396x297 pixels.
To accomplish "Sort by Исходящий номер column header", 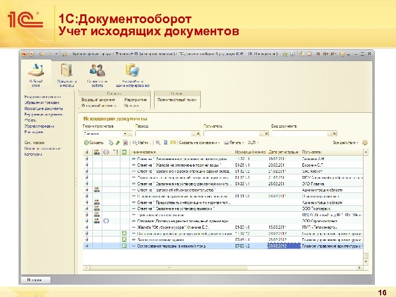I will [x=250, y=152].
